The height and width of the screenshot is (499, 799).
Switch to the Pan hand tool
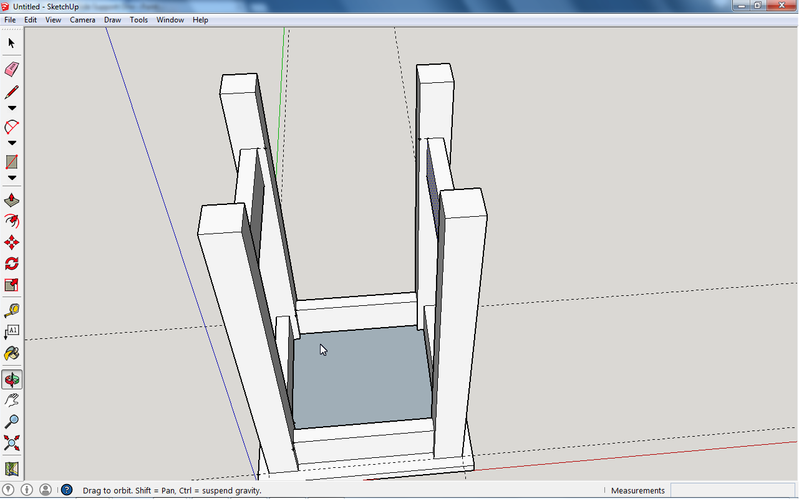[x=11, y=400]
